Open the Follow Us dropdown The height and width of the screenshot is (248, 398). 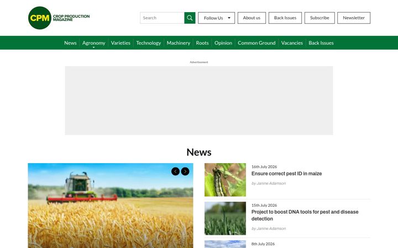(x=217, y=18)
